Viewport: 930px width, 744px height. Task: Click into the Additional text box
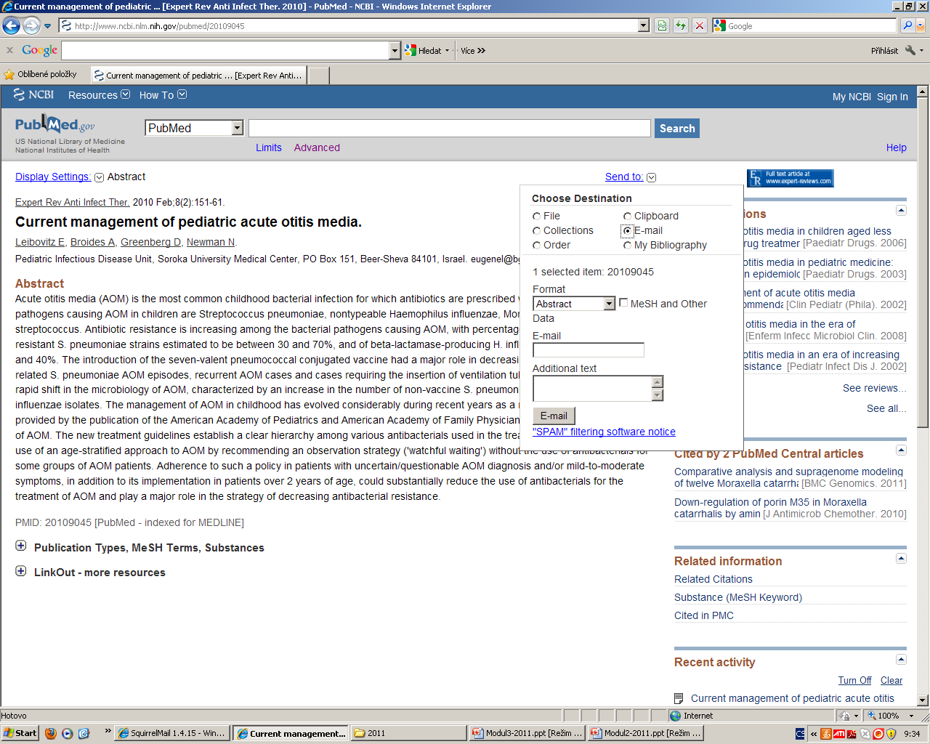pos(592,388)
